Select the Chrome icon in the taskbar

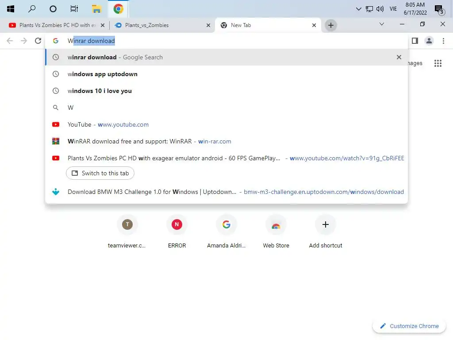click(x=118, y=9)
